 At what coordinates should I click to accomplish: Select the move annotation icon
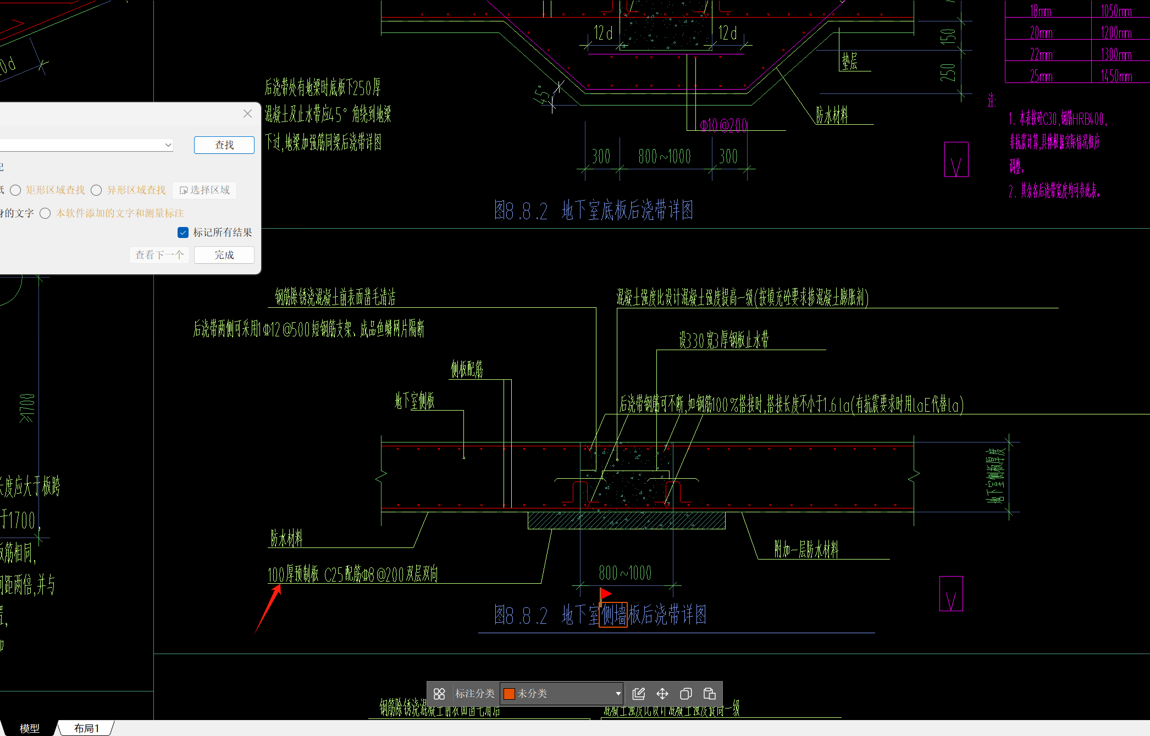(x=662, y=694)
